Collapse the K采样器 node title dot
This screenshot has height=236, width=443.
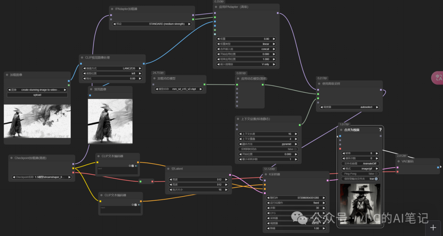pyautogui.click(x=266, y=174)
